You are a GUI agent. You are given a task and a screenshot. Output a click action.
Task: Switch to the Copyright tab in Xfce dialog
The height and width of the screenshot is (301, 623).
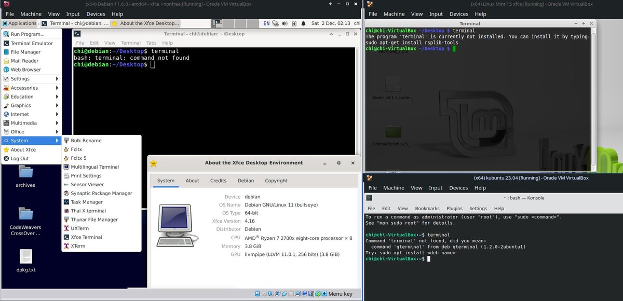(276, 181)
